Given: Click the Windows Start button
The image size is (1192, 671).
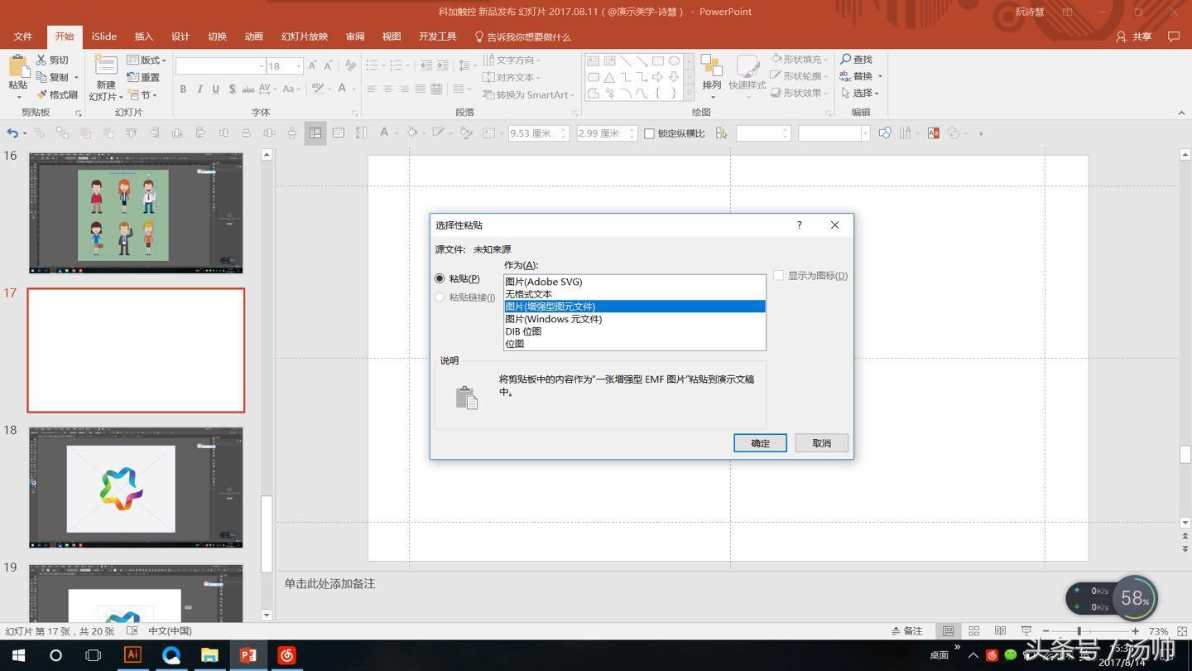Looking at the screenshot, I should 18,655.
